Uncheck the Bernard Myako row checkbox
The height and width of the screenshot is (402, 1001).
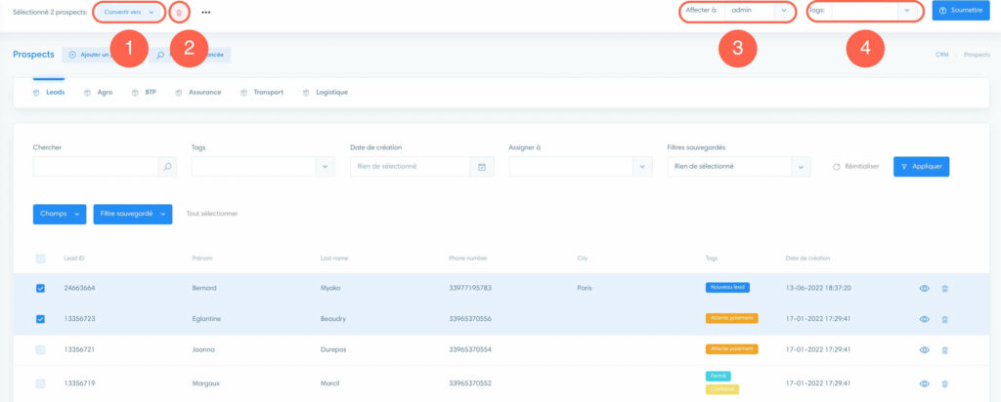40,289
